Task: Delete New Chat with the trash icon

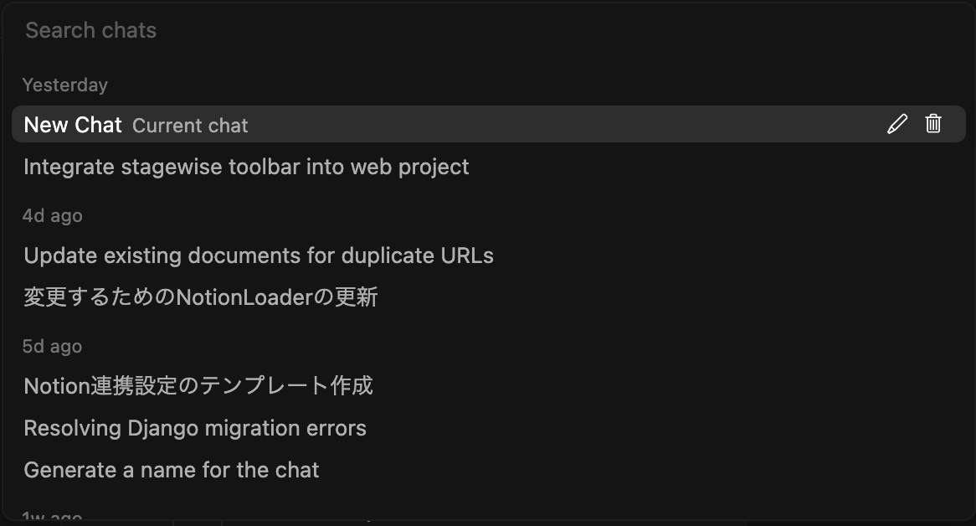Action: coord(933,124)
